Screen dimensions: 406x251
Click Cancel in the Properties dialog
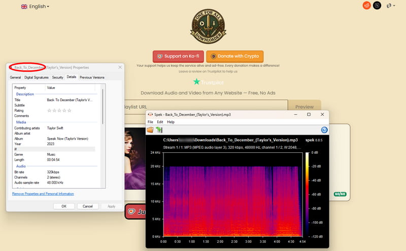pos(87,206)
